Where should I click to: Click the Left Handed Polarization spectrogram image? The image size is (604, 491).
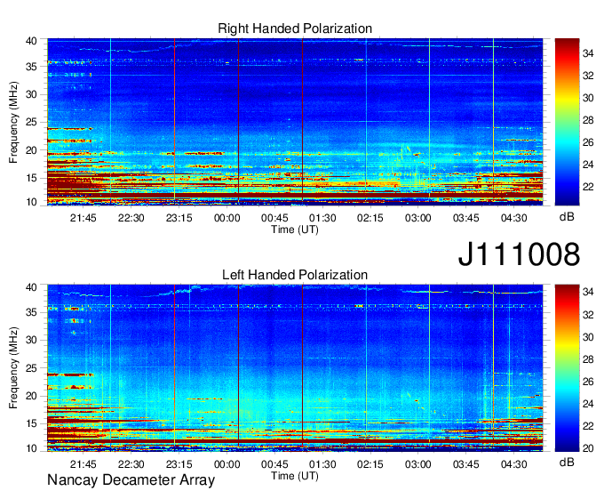point(295,368)
